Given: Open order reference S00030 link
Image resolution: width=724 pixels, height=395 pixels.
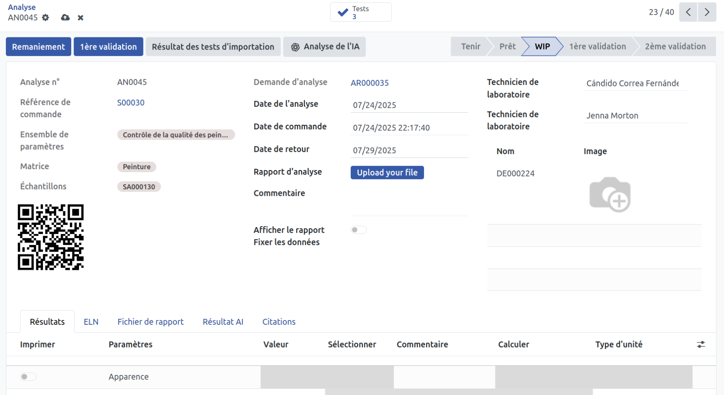Looking at the screenshot, I should coord(131,103).
